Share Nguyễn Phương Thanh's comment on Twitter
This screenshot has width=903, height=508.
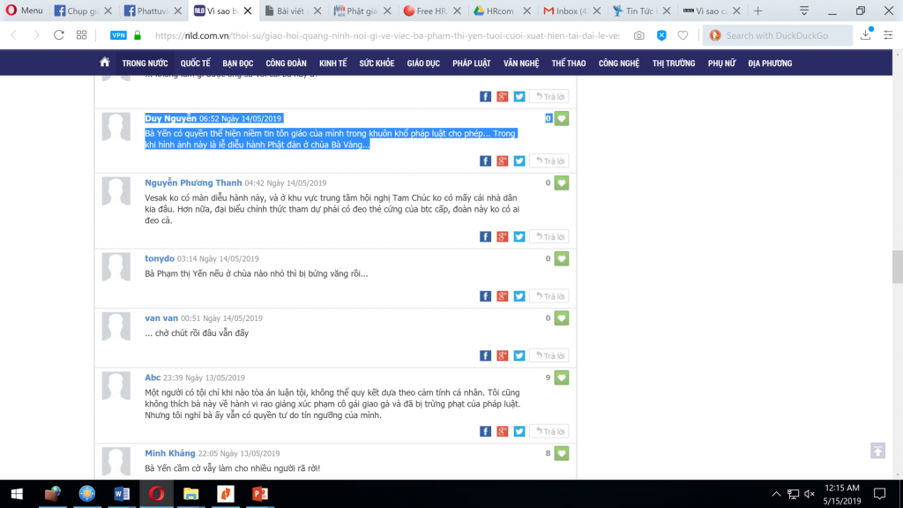coord(519,236)
